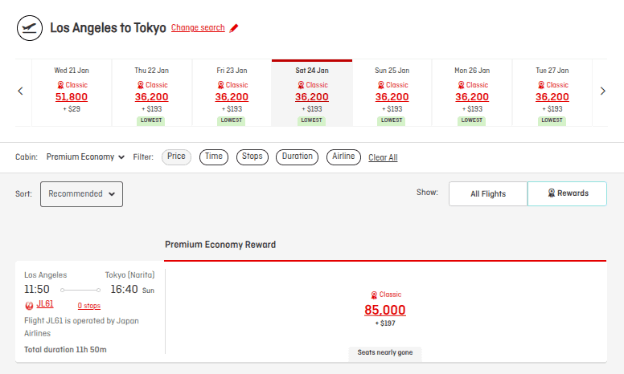Image resolution: width=624 pixels, height=374 pixels.
Task: Go to next dates arrow
Action: click(x=602, y=91)
